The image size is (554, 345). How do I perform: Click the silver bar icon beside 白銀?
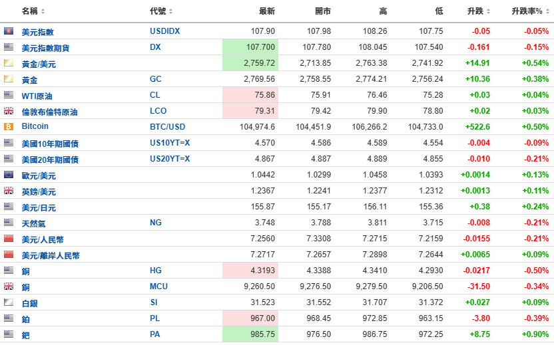point(9,302)
